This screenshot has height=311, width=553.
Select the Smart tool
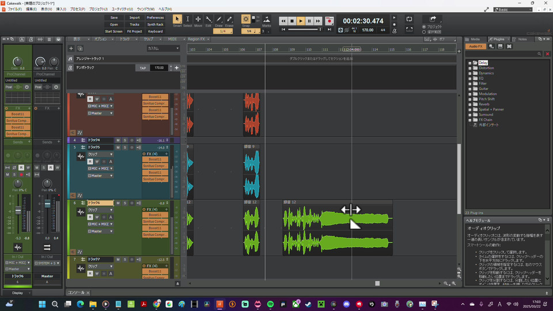click(177, 20)
